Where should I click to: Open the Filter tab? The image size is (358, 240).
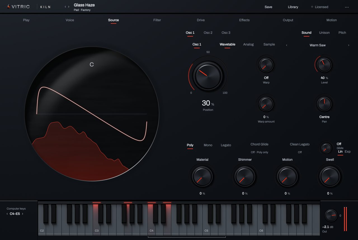pyautogui.click(x=157, y=20)
